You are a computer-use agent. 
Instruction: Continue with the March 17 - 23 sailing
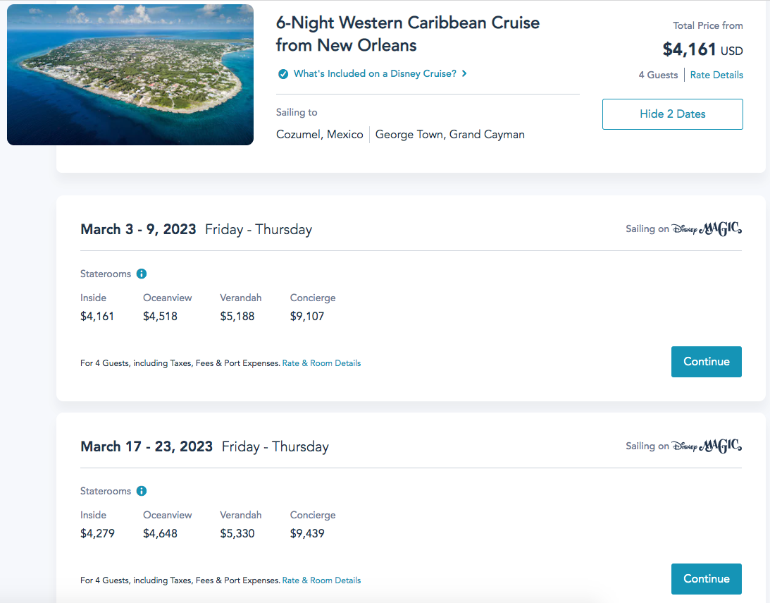click(x=706, y=579)
